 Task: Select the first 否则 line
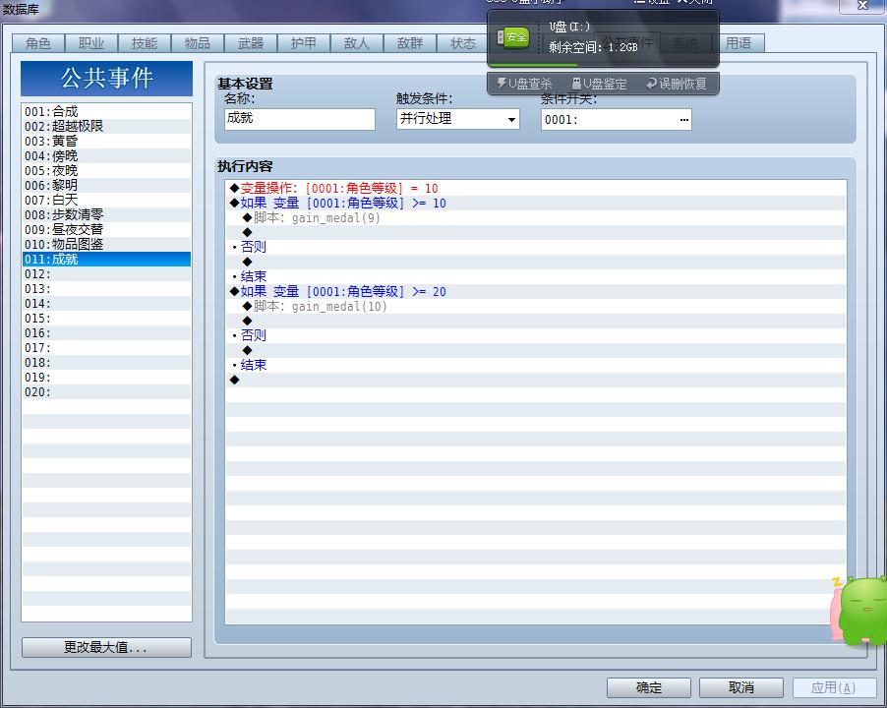point(536,247)
